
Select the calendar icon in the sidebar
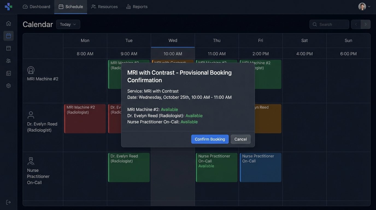point(8,35)
